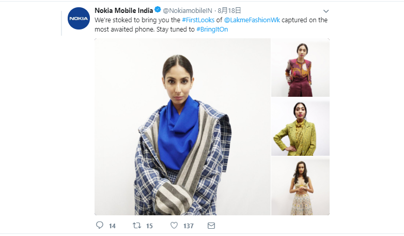The height and width of the screenshot is (236, 404).
Task: Open the Nokia Mobile India profile name
Action: 123,10
